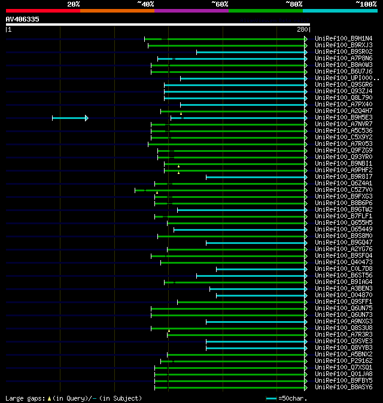Select the UniRef100_A7PX40 label
Viewport: 383px width, 403px height.
tap(344, 105)
